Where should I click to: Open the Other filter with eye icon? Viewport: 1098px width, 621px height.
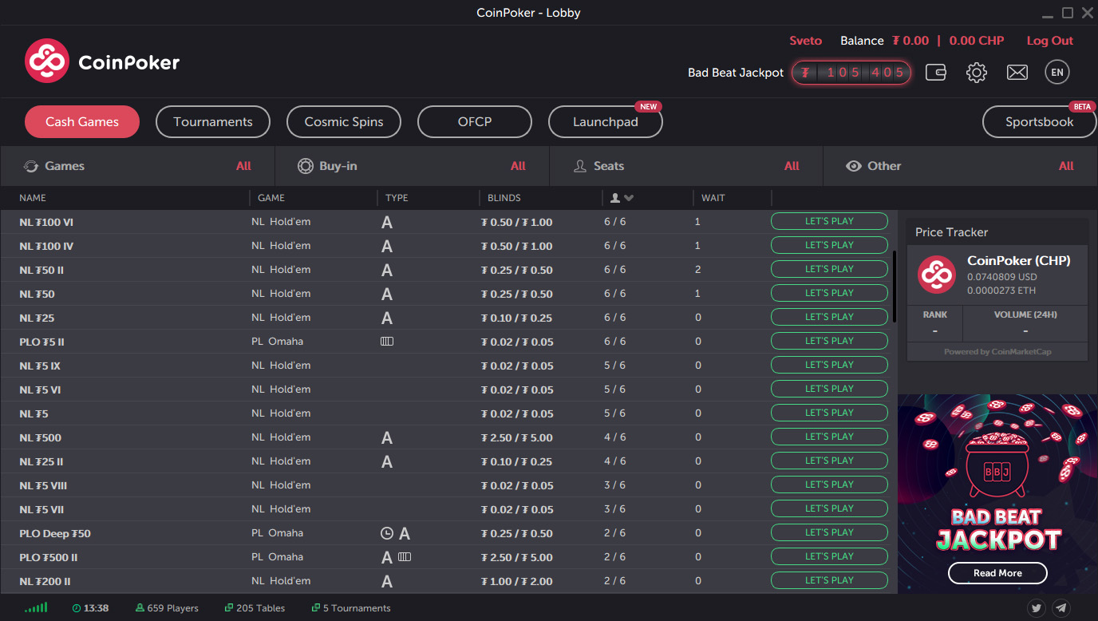[x=960, y=166]
